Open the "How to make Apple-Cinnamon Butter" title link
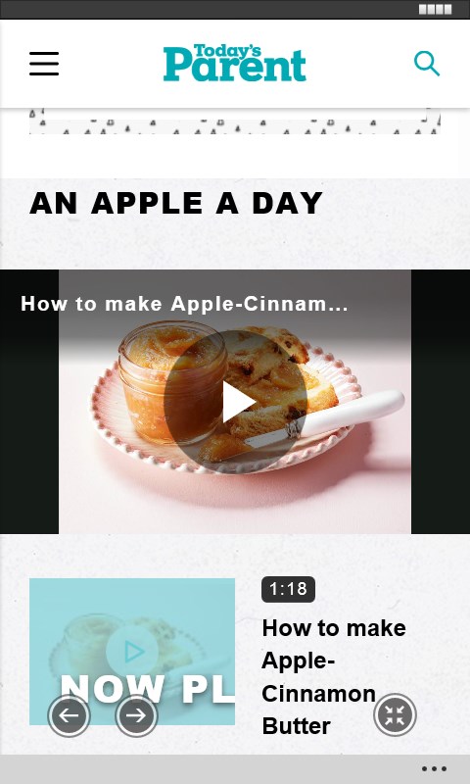This screenshot has height=784, width=470. pos(334,677)
